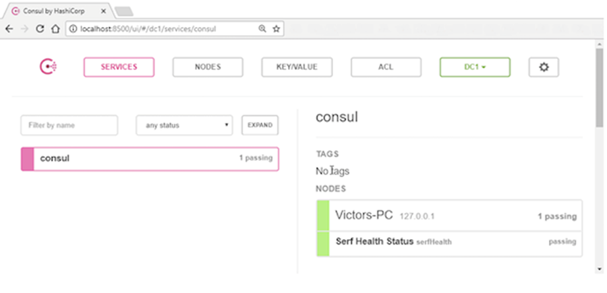This screenshot has height=293, width=607.
Task: Click the browser forward arrow
Action: pos(24,29)
